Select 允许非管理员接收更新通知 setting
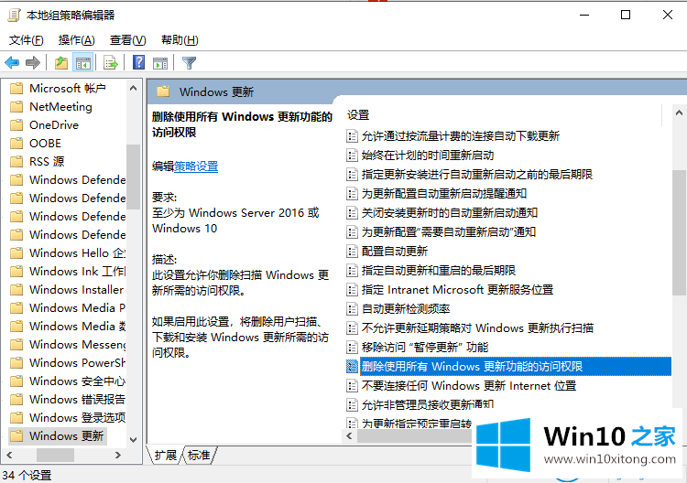This screenshot has width=687, height=483. 428,404
